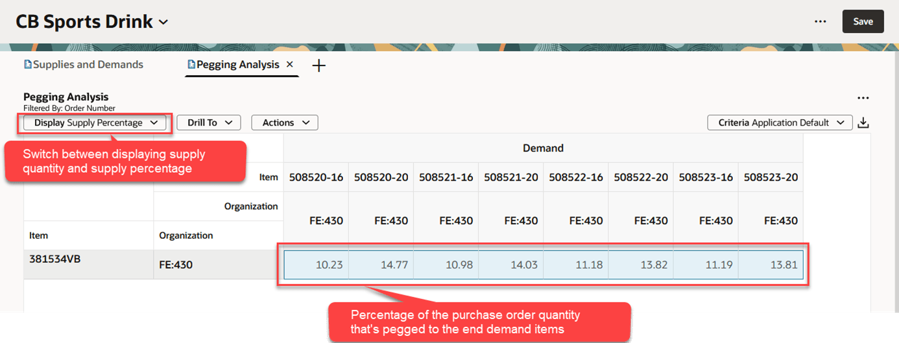Open page-level more options beside Save
The height and width of the screenshot is (343, 899).
tap(821, 21)
